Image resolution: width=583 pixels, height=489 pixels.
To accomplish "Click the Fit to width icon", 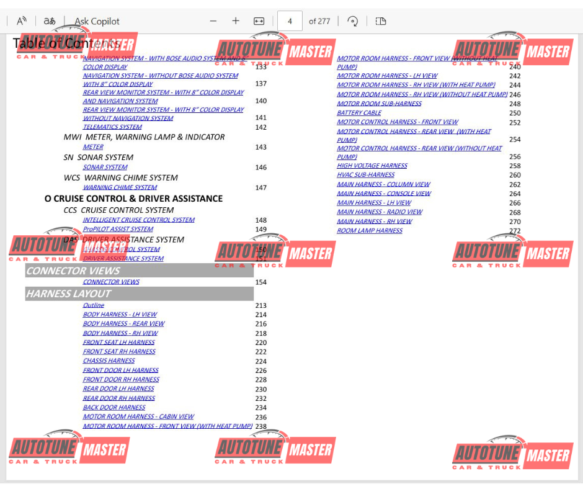I will (259, 21).
